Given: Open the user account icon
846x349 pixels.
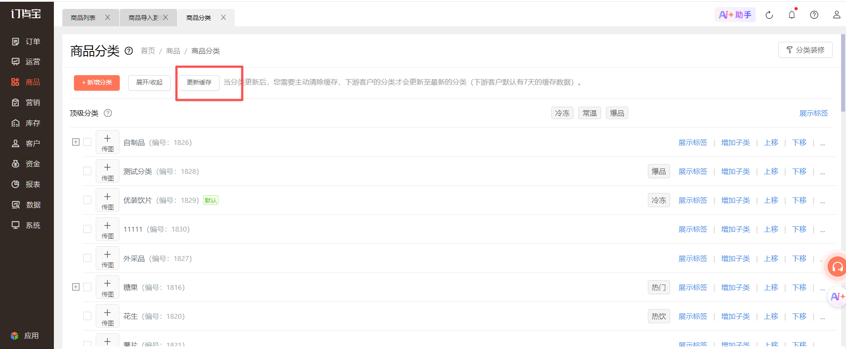Looking at the screenshot, I should click(837, 15).
